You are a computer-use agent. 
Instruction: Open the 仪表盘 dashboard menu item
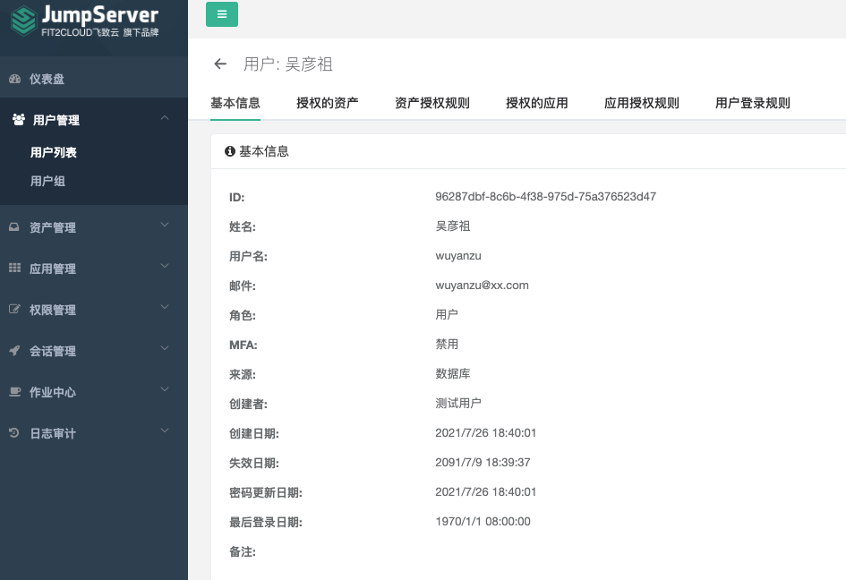click(94, 79)
